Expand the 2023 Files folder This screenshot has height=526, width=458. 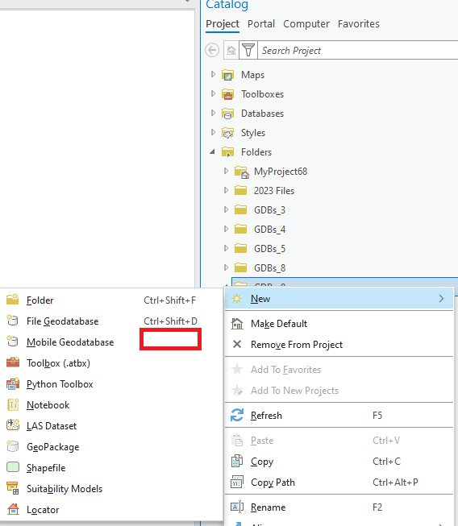click(x=226, y=190)
